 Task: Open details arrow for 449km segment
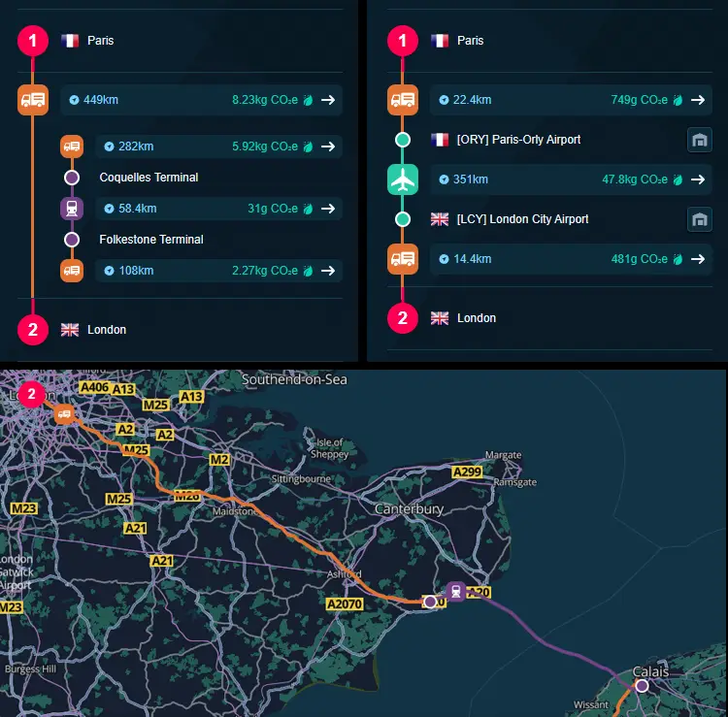coord(328,100)
